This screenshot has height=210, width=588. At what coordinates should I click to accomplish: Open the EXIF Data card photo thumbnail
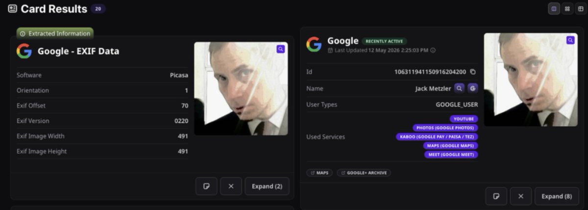click(x=241, y=88)
